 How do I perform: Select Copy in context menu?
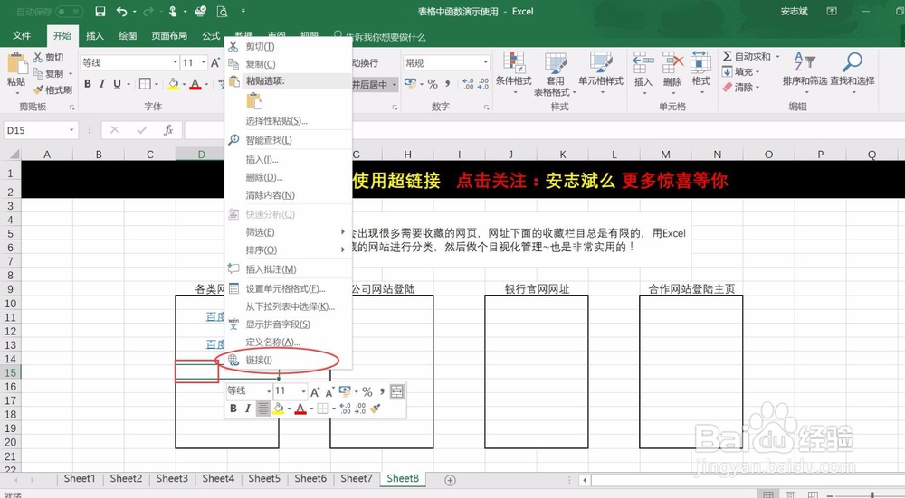click(288, 64)
